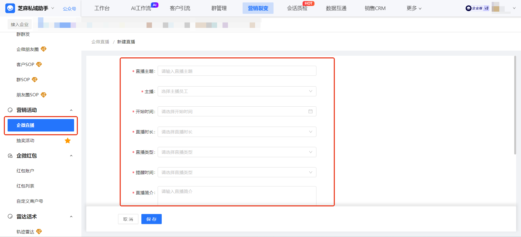Image resolution: width=521 pixels, height=237 pixels.
Task: Click the V2 badge beside 群SOP
Action: pyautogui.click(x=35, y=79)
